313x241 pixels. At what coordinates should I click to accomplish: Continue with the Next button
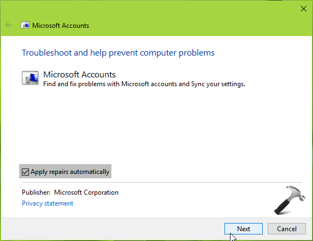244,228
